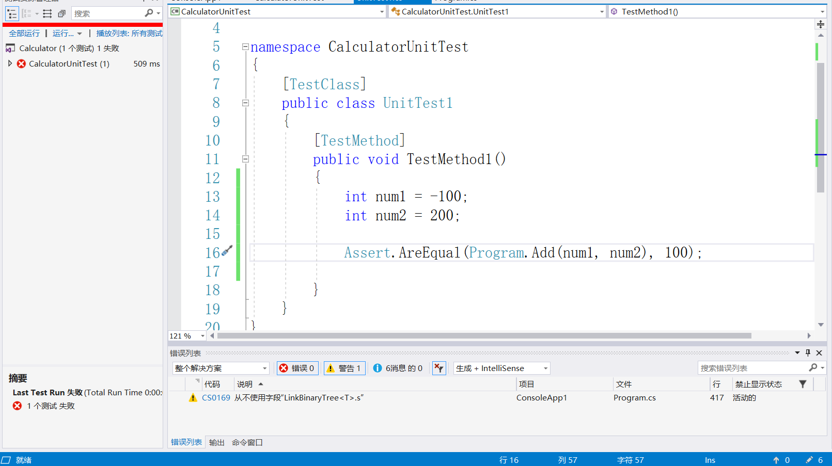Click the magnifier in test search box
This screenshot has width=832, height=466.
click(x=149, y=13)
